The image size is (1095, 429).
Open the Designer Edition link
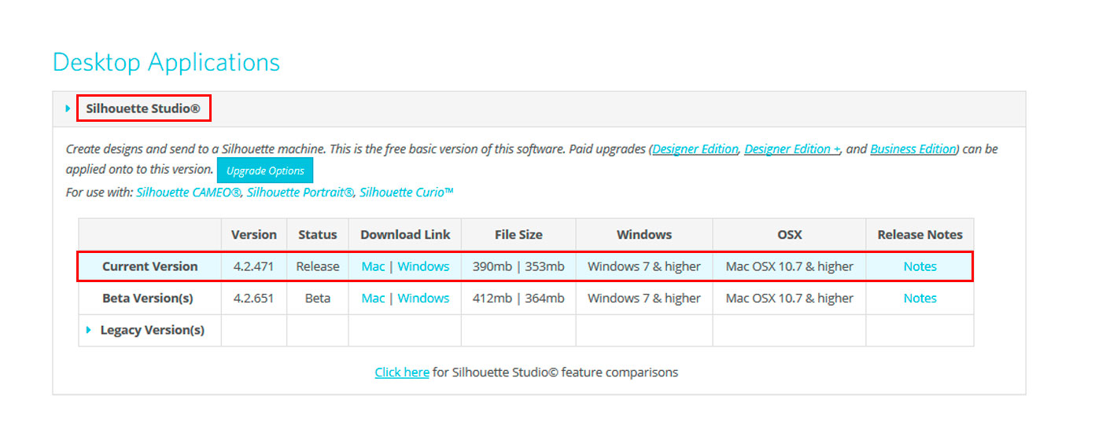click(x=695, y=148)
